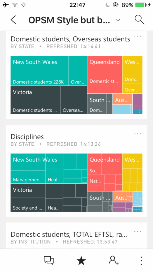
Task: Open ellipsis menu on Disciplines tile
Action: coord(138,134)
